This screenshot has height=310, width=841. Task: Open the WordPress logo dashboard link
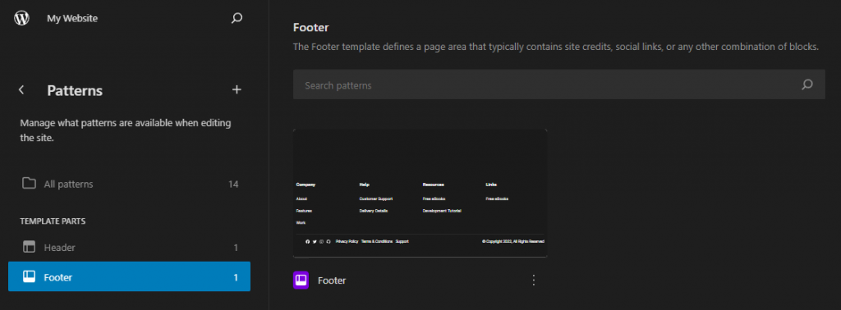[21, 18]
